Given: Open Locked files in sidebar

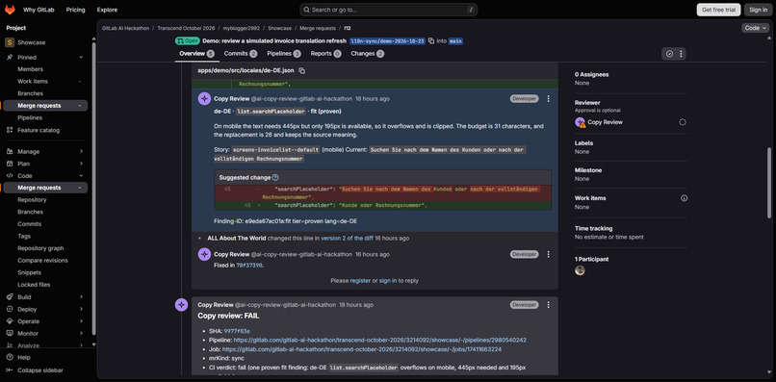Looking at the screenshot, I should tap(34, 285).
